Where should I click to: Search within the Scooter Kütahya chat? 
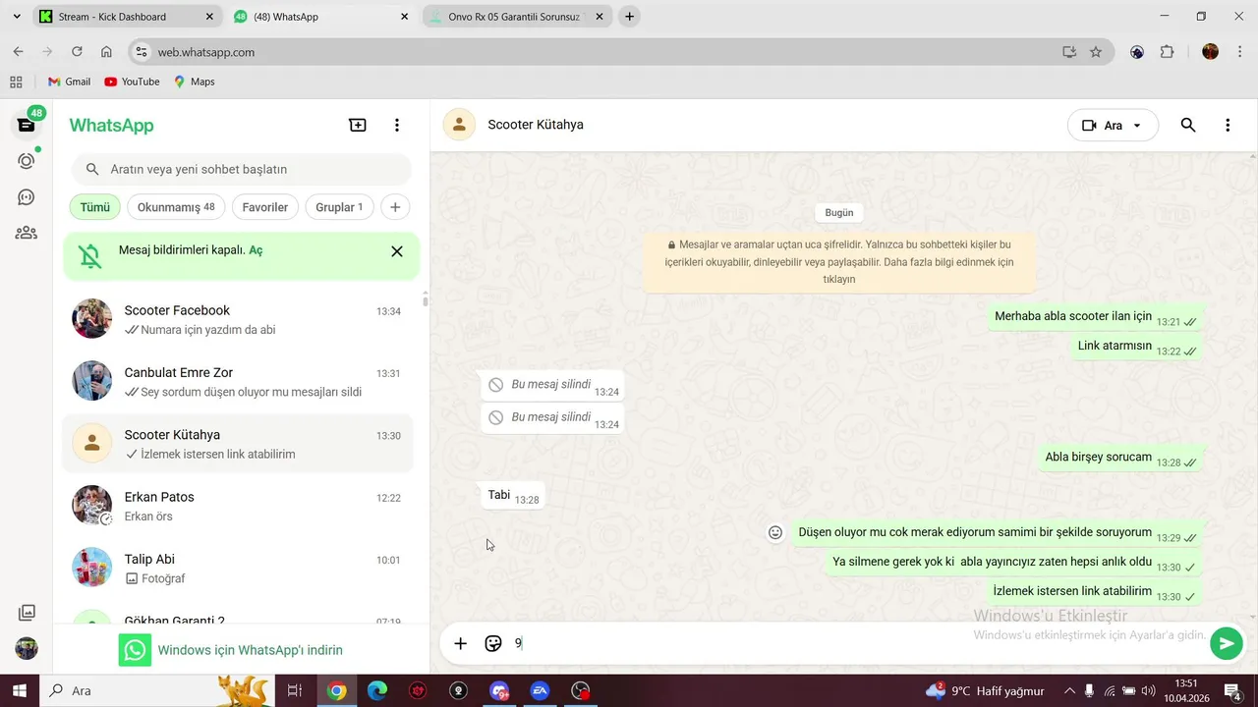click(1188, 125)
